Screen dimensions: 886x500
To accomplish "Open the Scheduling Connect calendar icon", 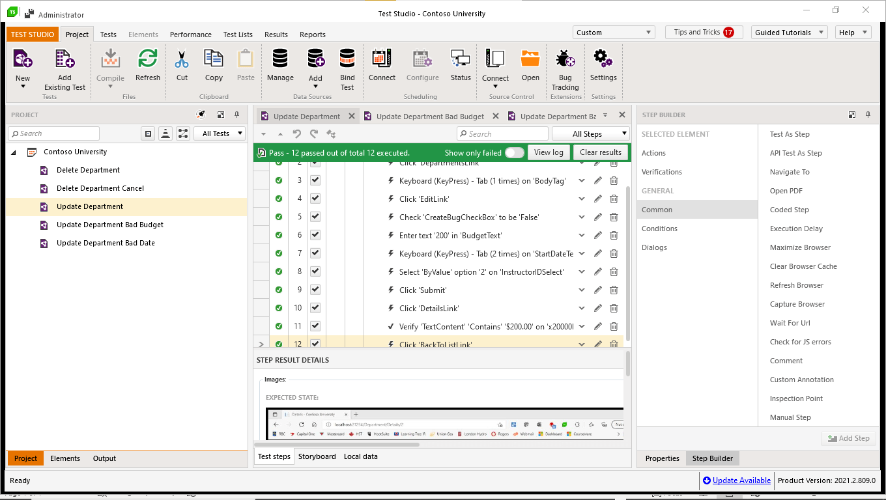I will click(382, 59).
